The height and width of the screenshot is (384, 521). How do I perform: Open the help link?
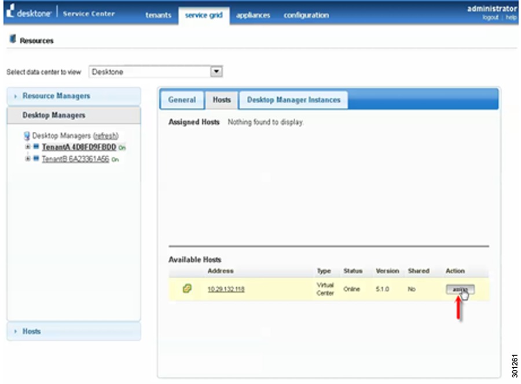pos(511,17)
